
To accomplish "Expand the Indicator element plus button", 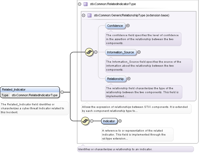I will (x=120, y=121).
